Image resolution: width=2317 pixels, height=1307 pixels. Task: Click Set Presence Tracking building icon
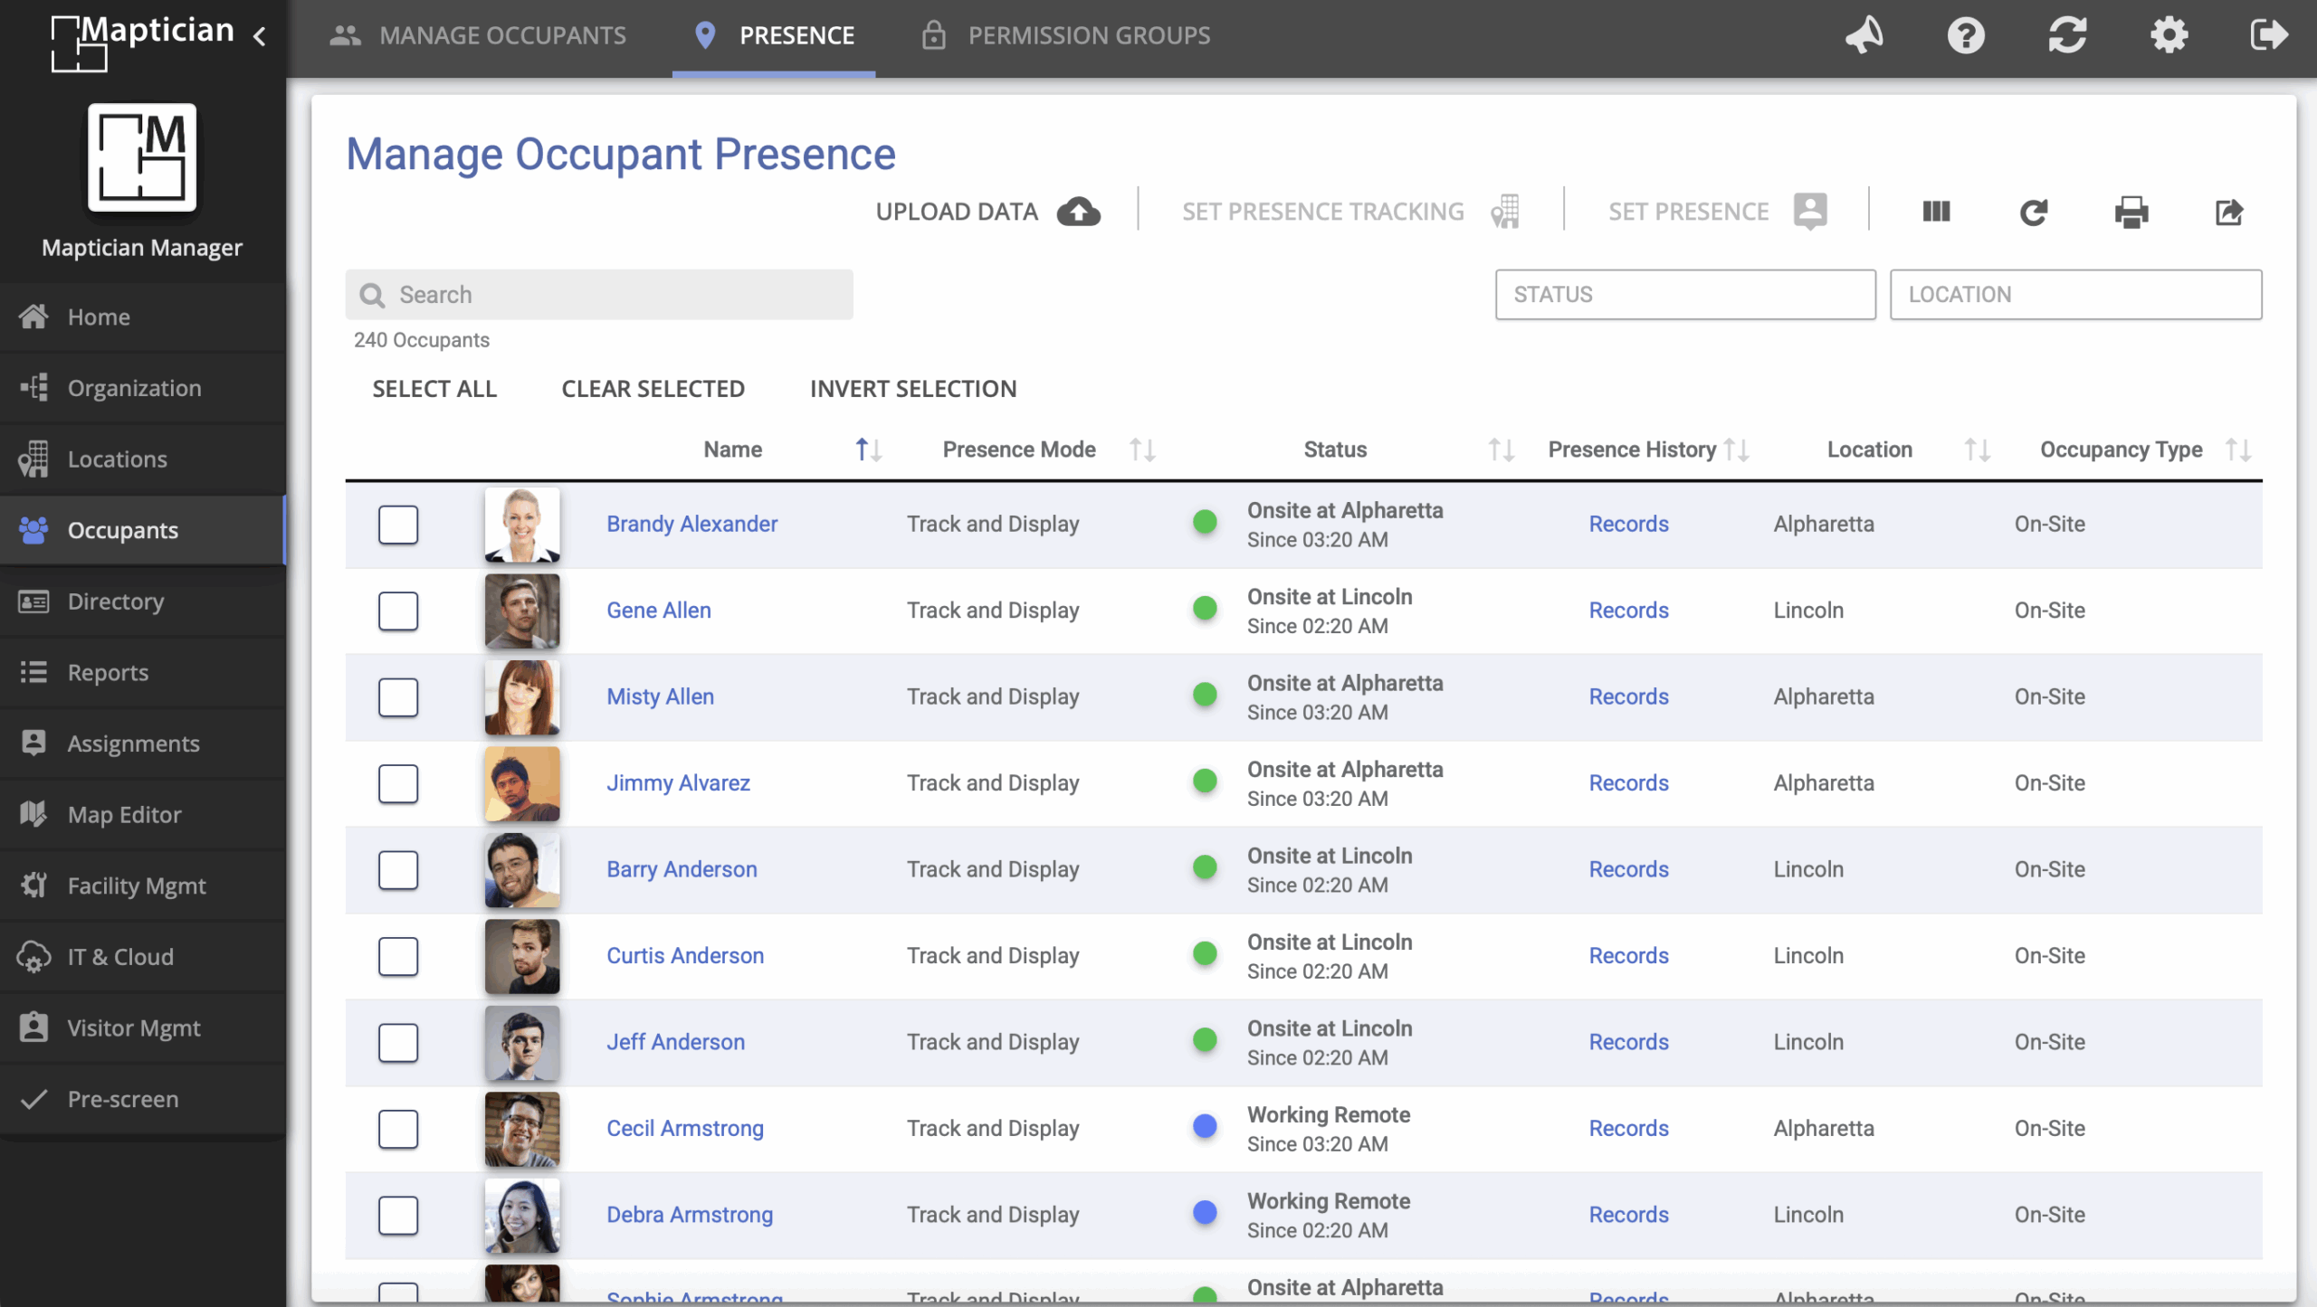[1505, 212]
